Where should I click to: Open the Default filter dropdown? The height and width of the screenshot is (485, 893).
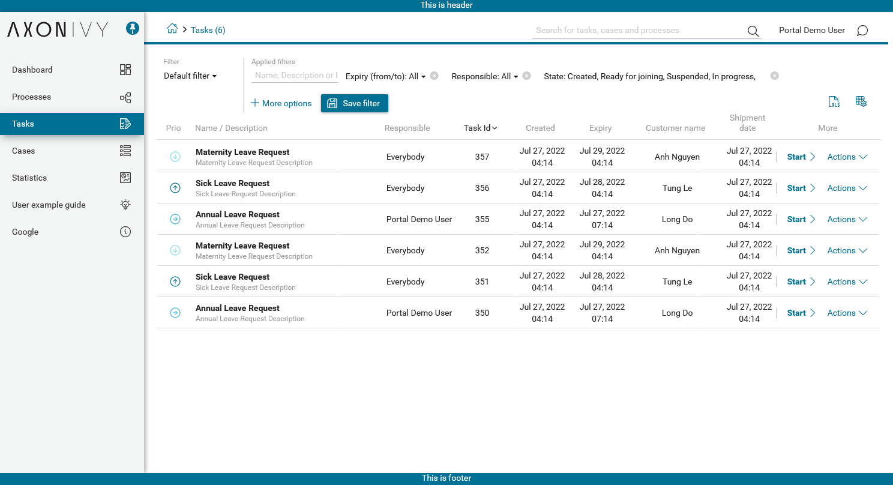[x=190, y=76]
